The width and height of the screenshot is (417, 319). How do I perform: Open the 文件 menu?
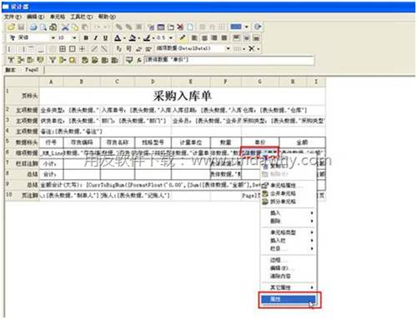click(13, 17)
